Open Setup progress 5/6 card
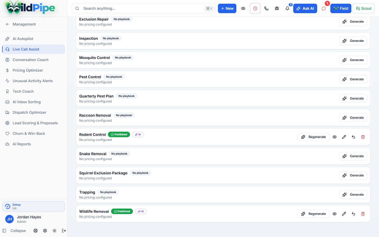379x237 pixels. [33, 206]
